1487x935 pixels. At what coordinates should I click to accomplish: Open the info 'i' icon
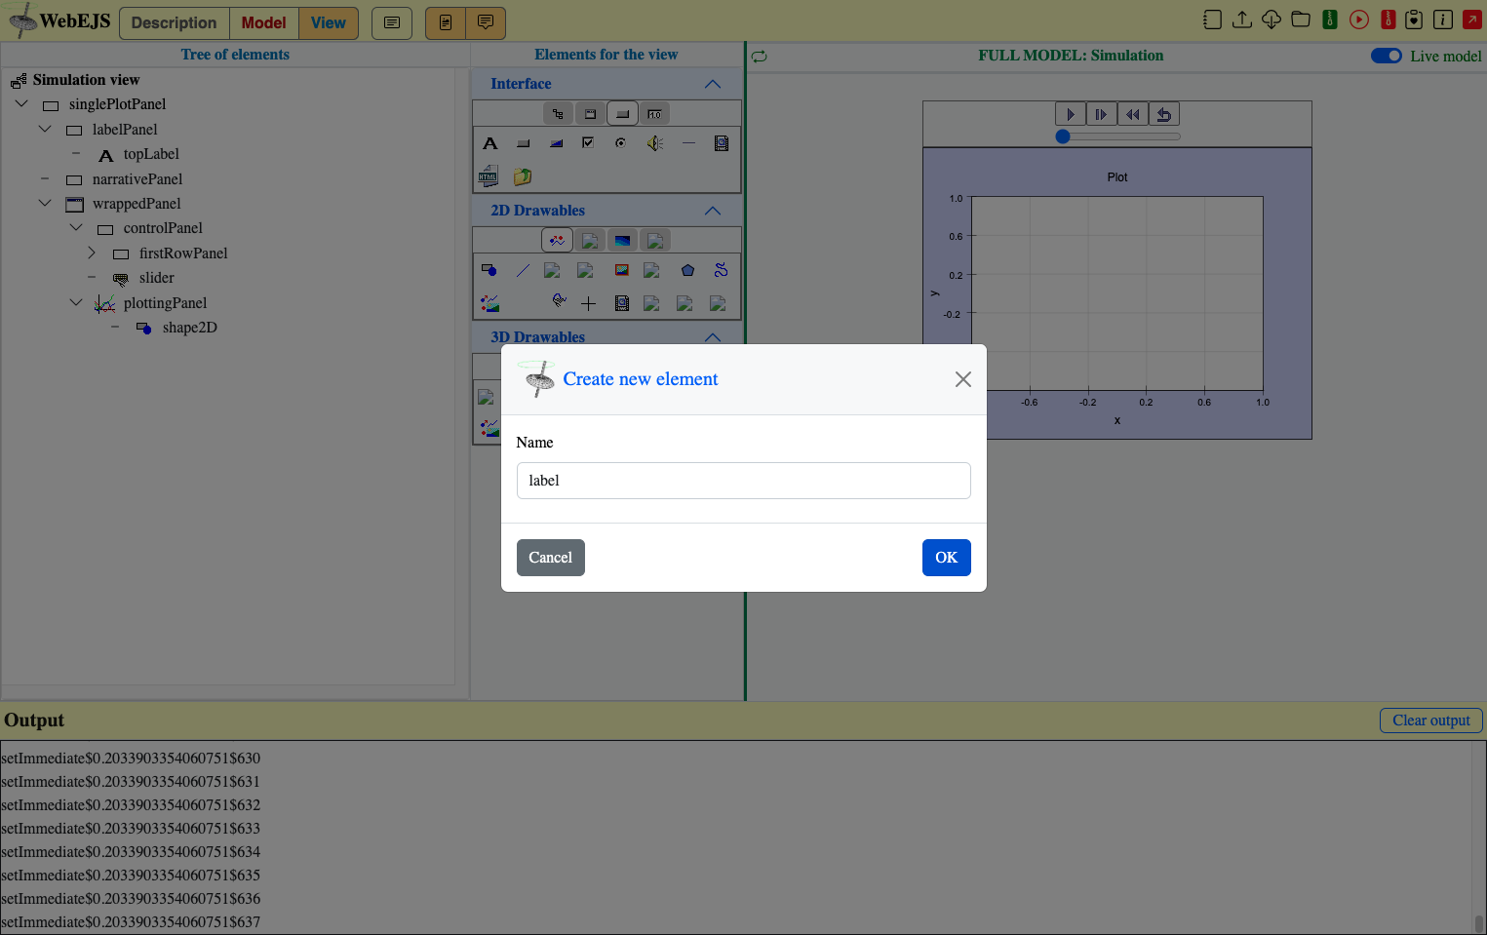1443,19
